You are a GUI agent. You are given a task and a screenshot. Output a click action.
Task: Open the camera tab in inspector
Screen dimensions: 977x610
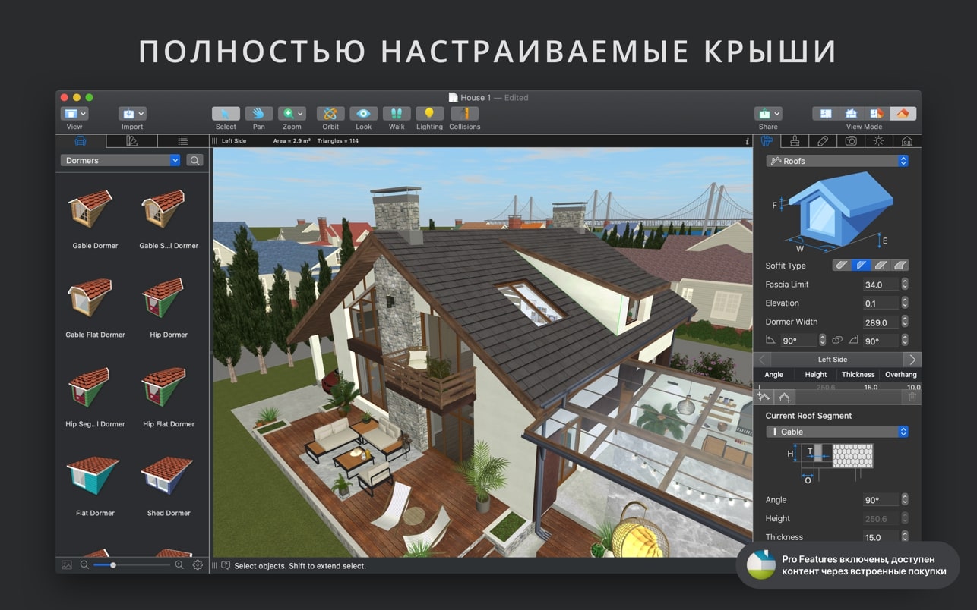coord(851,141)
